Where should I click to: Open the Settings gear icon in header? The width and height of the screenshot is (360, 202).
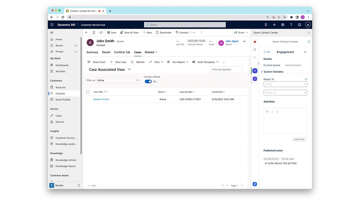coord(283,25)
